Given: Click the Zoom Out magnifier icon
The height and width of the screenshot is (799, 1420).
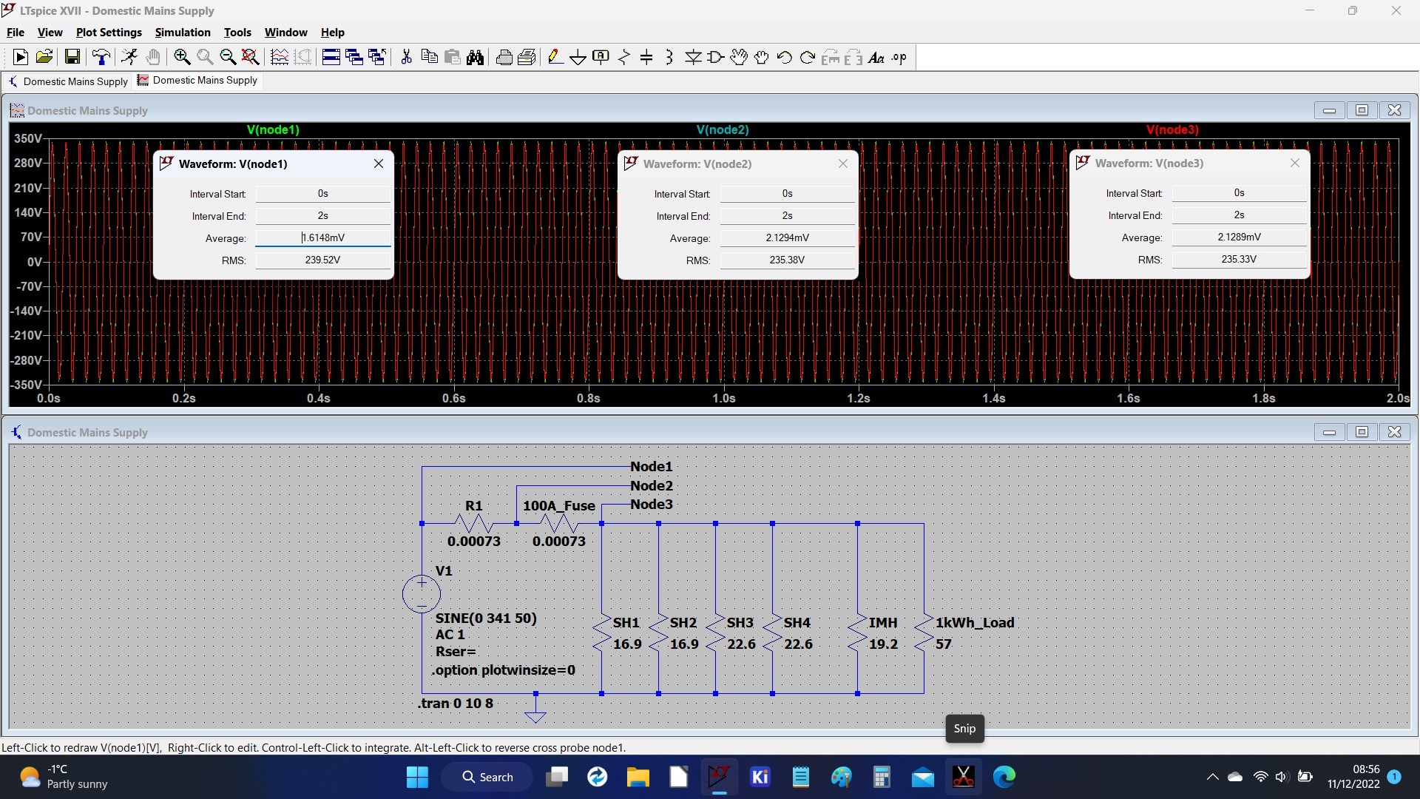Looking at the screenshot, I should [228, 57].
